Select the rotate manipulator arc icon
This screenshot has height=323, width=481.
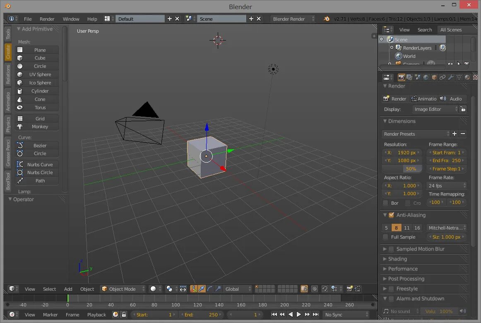pyautogui.click(x=210, y=289)
